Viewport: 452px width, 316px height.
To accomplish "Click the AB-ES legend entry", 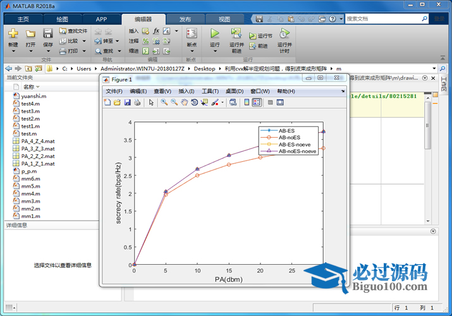I will (x=286, y=130).
